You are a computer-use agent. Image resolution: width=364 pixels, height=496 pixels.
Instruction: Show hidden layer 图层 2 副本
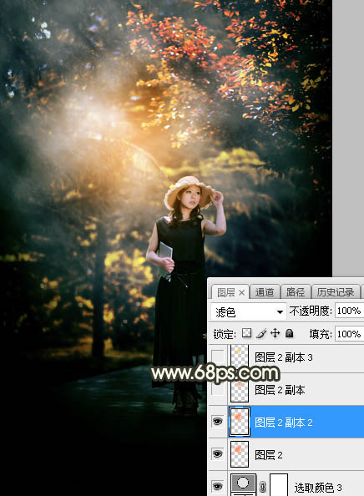pyautogui.click(x=218, y=389)
